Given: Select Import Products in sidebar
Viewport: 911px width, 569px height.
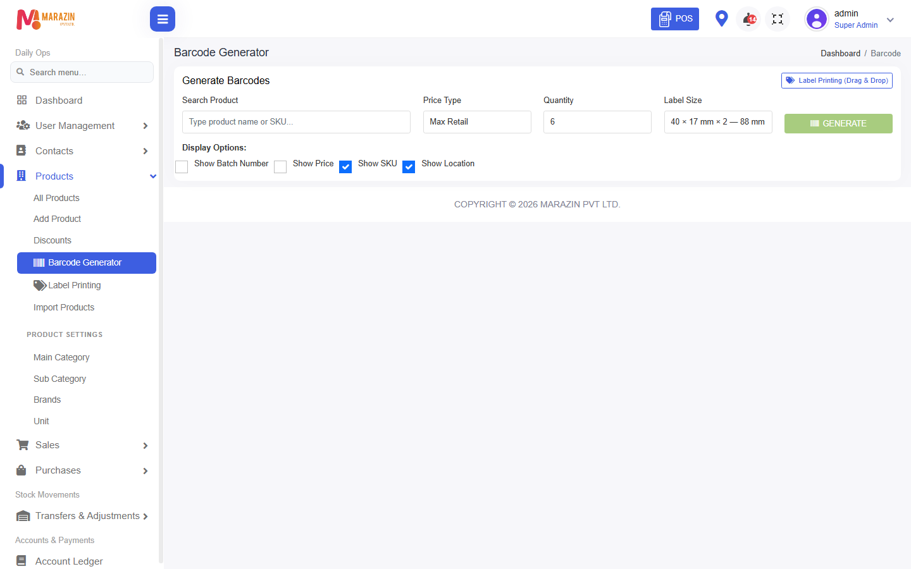Looking at the screenshot, I should tap(64, 307).
